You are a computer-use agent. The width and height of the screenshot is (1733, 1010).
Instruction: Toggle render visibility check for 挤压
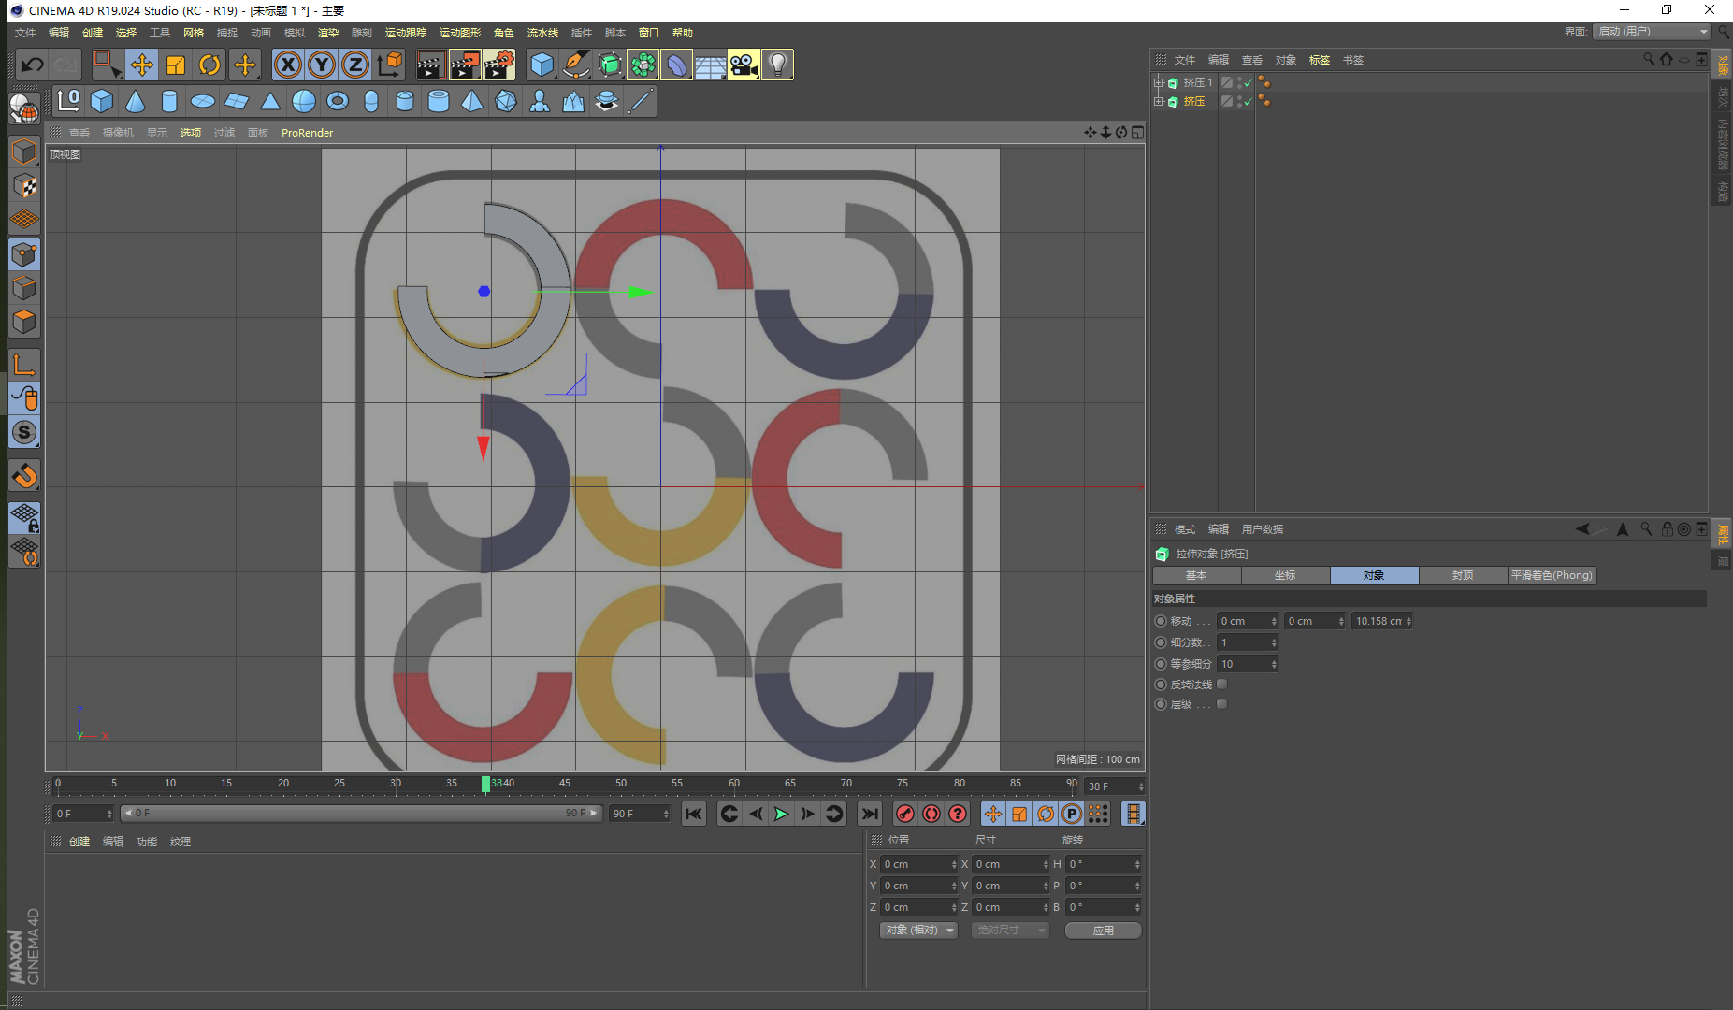[x=1249, y=104]
